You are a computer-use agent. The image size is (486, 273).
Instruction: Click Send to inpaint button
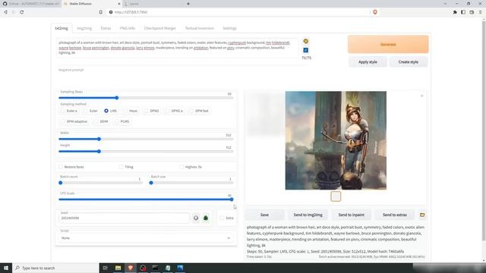coord(351,215)
